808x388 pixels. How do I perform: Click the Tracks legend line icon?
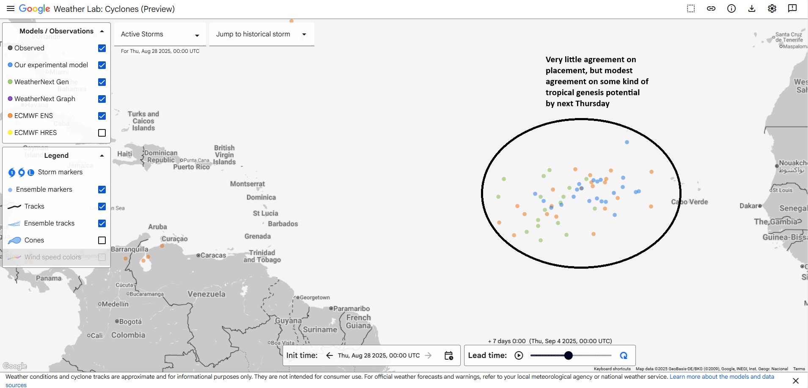[14, 206]
